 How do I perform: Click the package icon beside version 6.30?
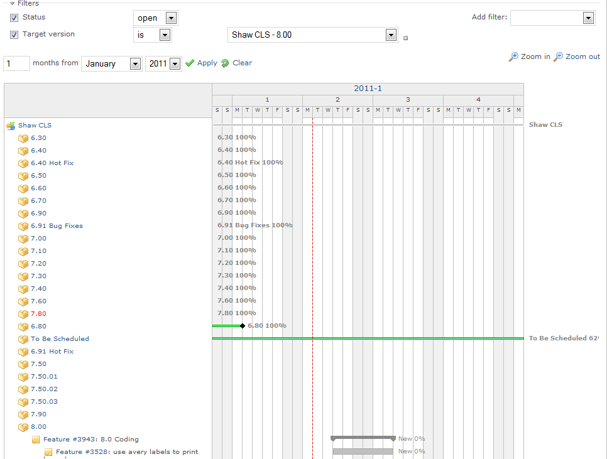pyautogui.click(x=23, y=138)
